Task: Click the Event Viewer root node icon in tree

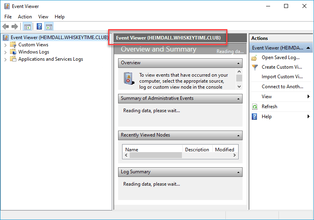Action: [x=6, y=38]
